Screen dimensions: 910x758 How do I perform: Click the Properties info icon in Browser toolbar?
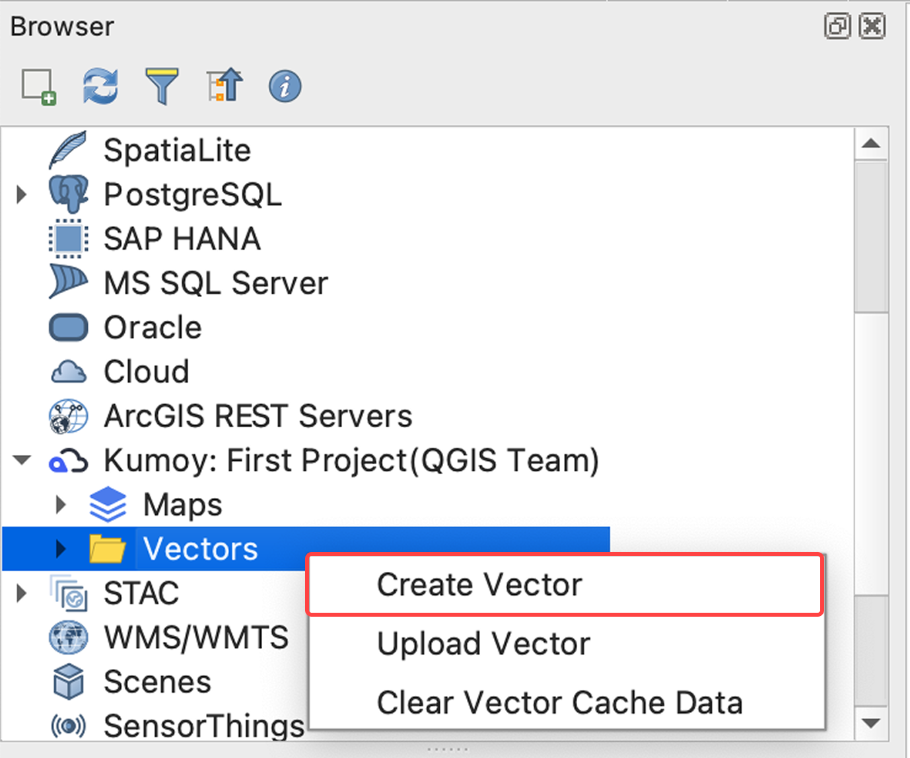(284, 86)
